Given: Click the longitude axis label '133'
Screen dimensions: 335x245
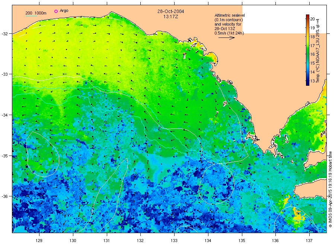Looking at the screenshot, I should click(174, 241).
